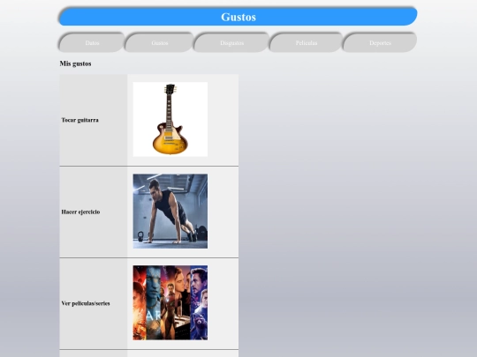Click the man doing push-ups photo

tap(170, 212)
